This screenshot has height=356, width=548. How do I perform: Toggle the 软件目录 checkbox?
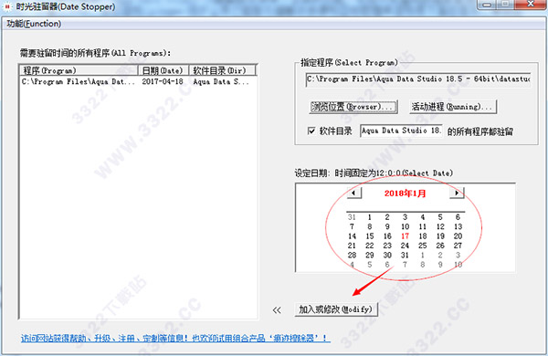point(311,131)
